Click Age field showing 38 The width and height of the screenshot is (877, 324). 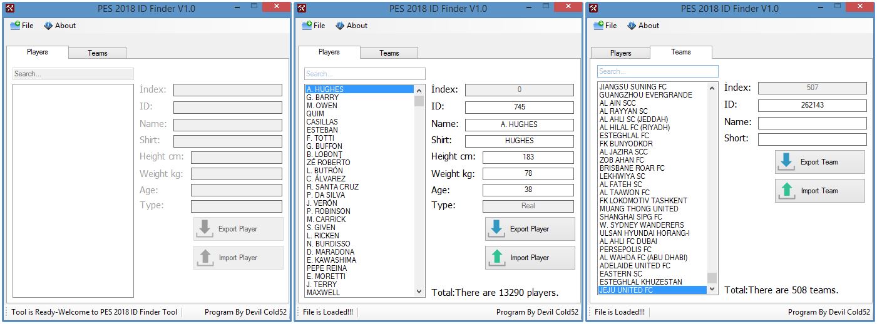click(528, 190)
